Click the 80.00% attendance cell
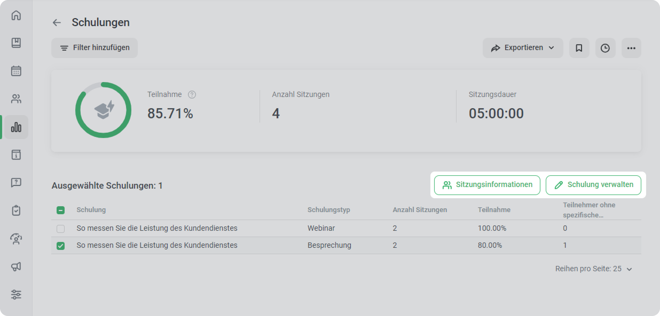This screenshot has width=660, height=316. coord(490,245)
